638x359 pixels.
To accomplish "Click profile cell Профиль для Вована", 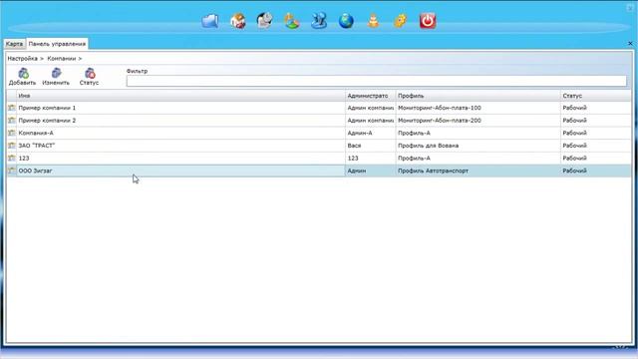I will point(428,146).
